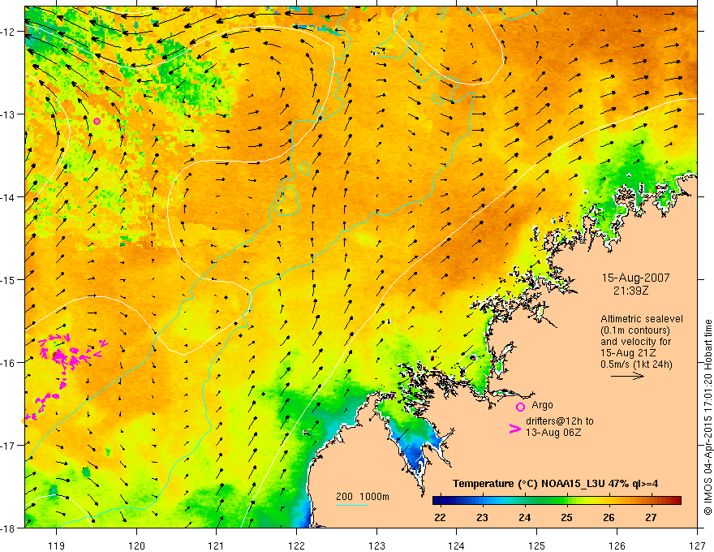Click the 0.5m/s velocity reference arrow

[x=627, y=376]
